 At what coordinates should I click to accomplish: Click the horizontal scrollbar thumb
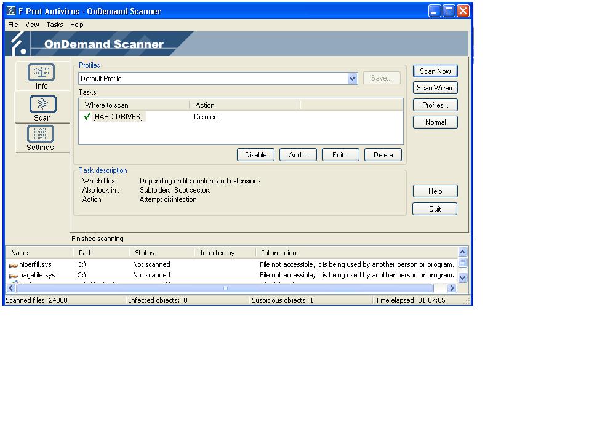point(225,288)
